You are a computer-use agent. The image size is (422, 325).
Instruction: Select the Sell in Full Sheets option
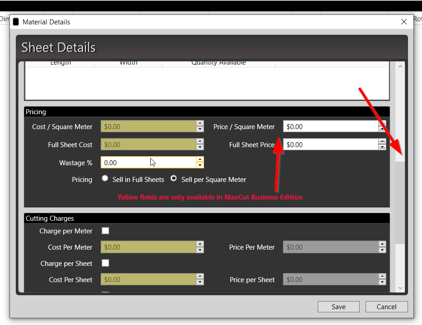105,179
